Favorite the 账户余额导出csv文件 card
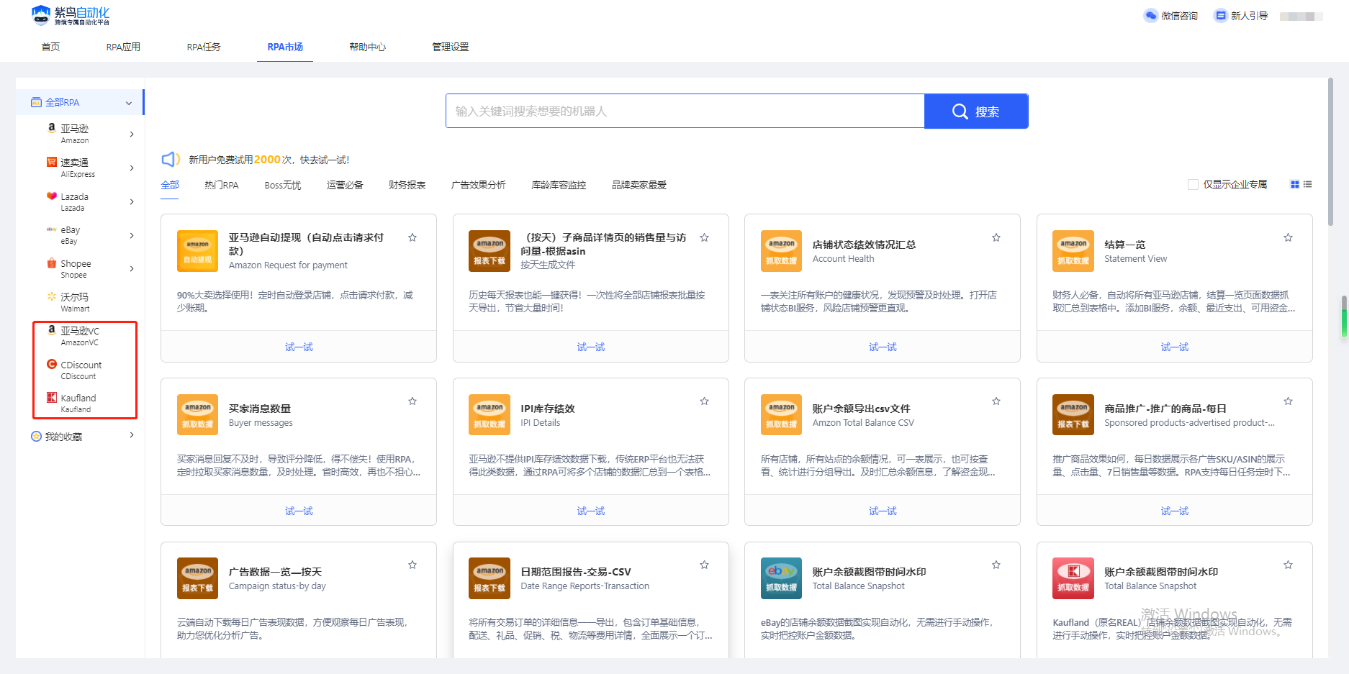The image size is (1349, 674). tap(996, 401)
